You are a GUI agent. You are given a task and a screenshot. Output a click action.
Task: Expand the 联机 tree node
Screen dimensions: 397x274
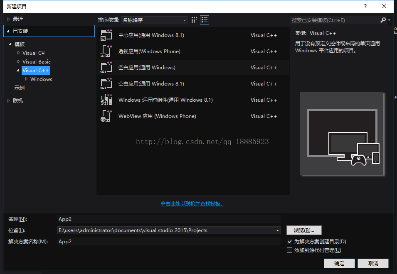click(x=8, y=101)
